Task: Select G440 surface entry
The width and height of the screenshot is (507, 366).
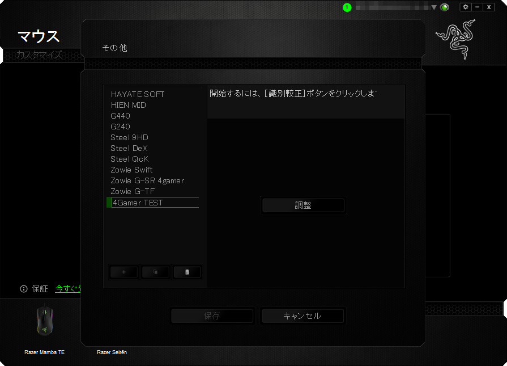Action: [120, 116]
